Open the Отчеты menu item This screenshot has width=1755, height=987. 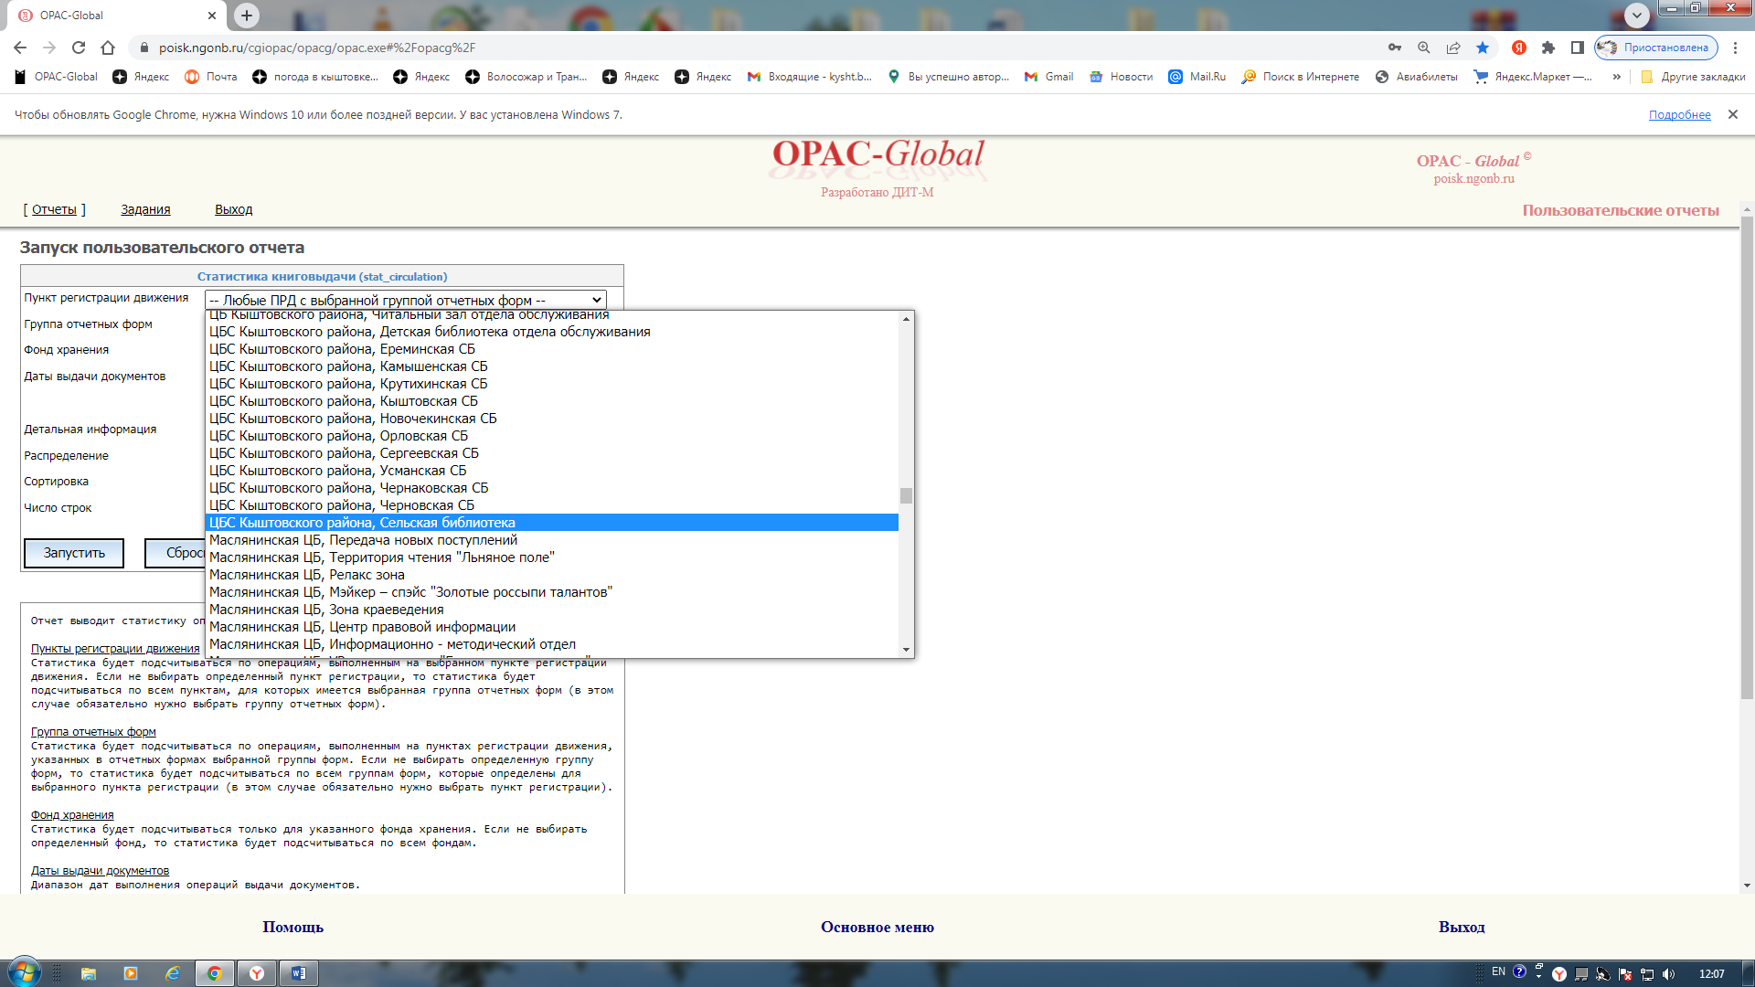(54, 209)
